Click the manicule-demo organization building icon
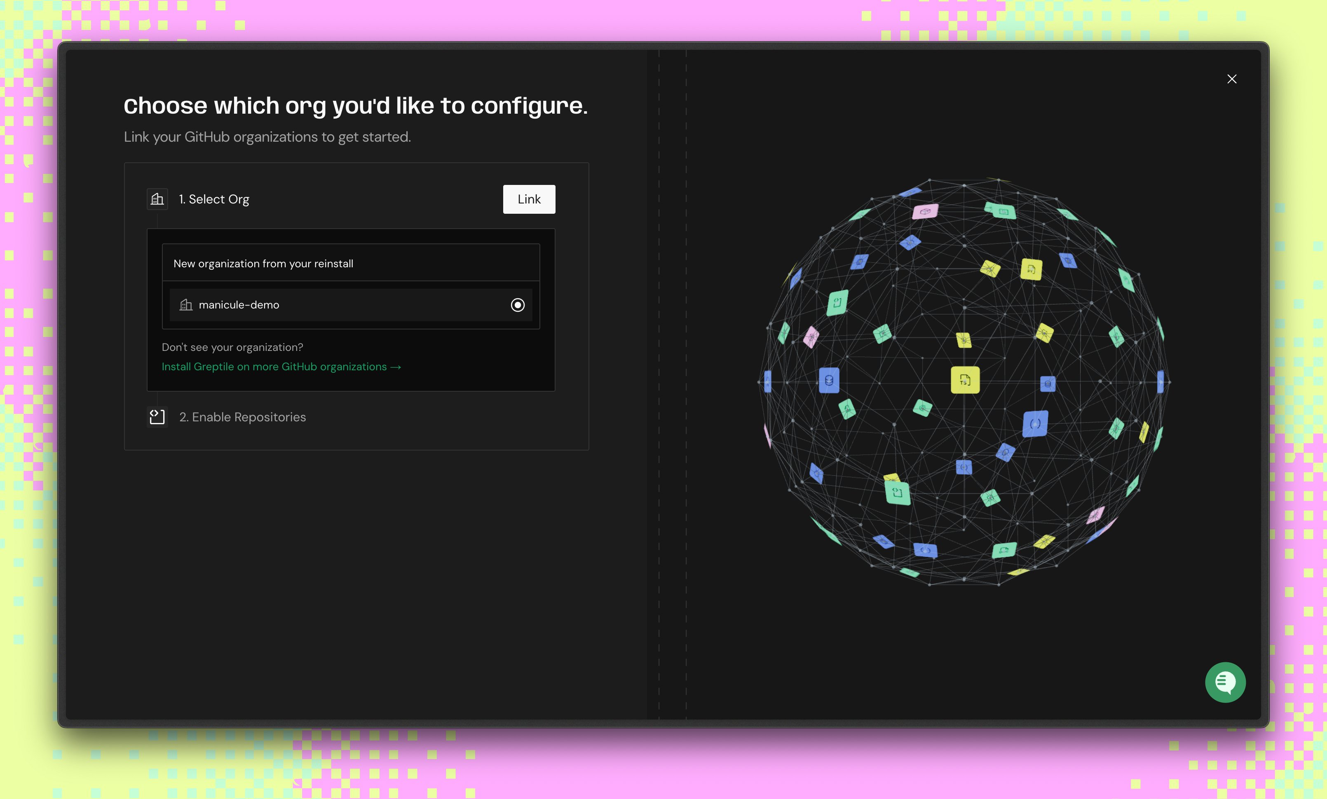This screenshot has width=1327, height=799. tap(186, 305)
